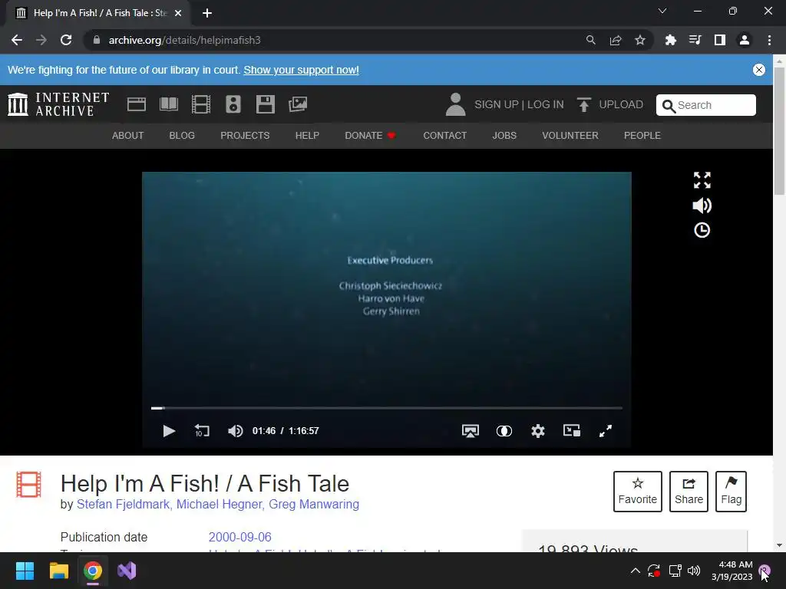Go back in browser history
786x589 pixels.
click(17, 40)
